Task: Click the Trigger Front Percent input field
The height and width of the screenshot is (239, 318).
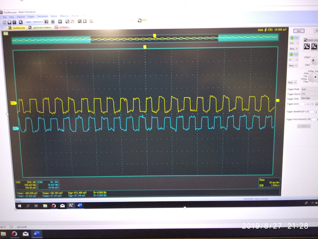Action: tap(314, 119)
